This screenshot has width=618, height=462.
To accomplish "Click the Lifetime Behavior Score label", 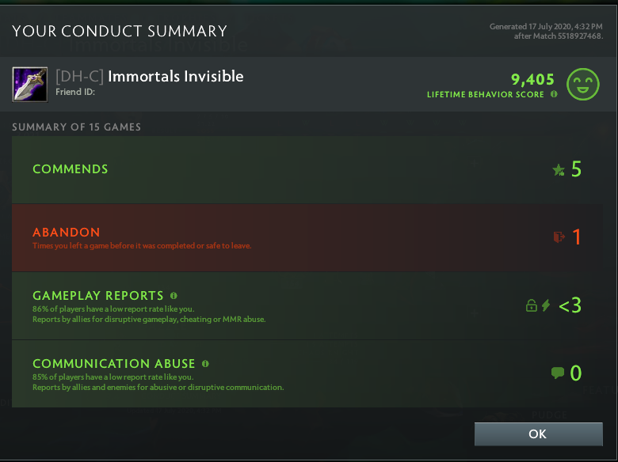I will click(x=486, y=94).
